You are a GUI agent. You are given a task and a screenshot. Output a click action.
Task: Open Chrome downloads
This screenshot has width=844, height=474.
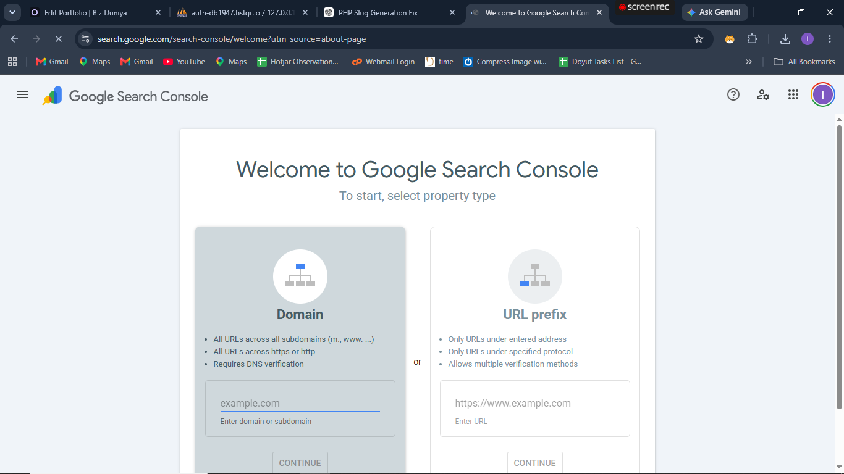(x=785, y=39)
